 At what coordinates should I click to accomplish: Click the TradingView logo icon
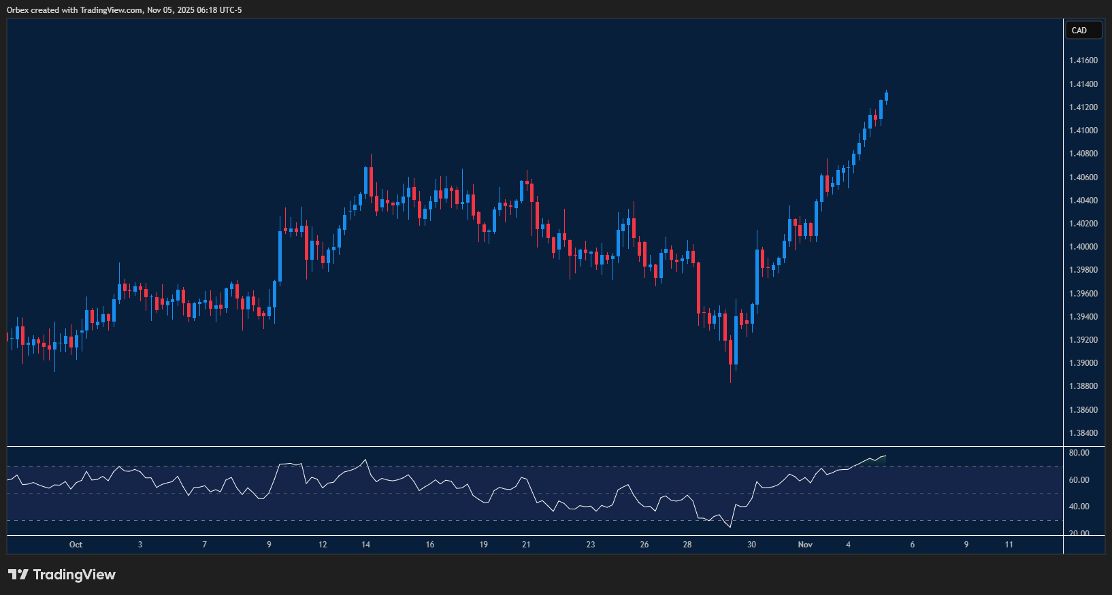(18, 575)
